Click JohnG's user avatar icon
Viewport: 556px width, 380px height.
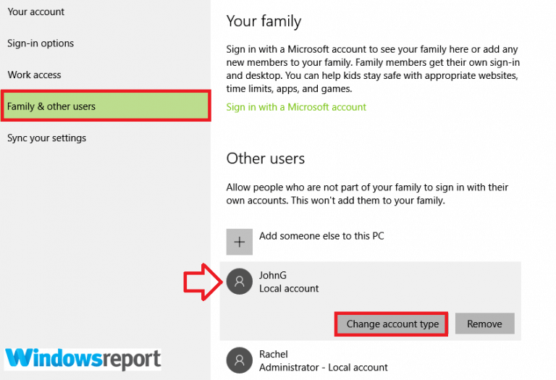[240, 282]
